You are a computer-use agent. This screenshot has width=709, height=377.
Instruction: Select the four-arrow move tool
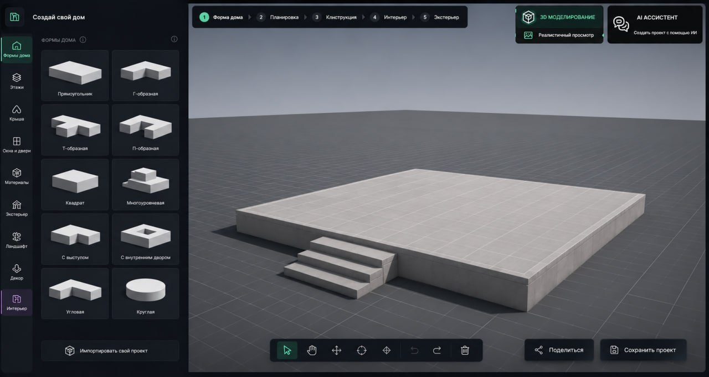(336, 350)
